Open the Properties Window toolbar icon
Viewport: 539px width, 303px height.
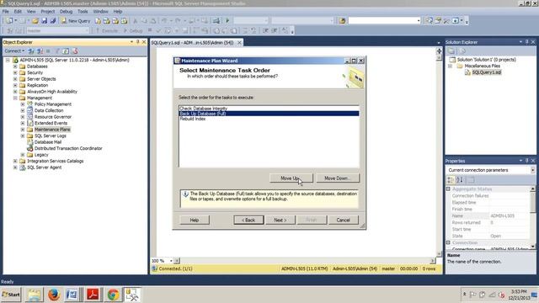[x=438, y=20]
